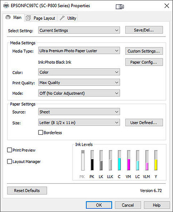
Task: Expand the paper Source dropdown
Action: [79, 112]
